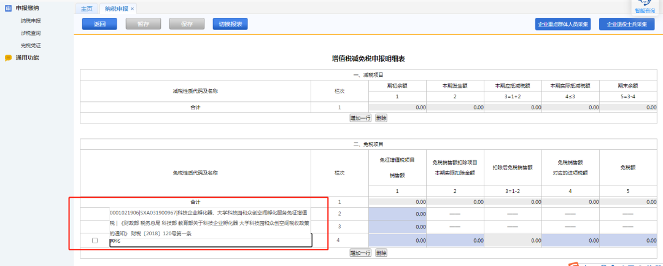Click 删除 under 减税项目 table
The height and width of the screenshot is (266, 663).
[x=381, y=118]
